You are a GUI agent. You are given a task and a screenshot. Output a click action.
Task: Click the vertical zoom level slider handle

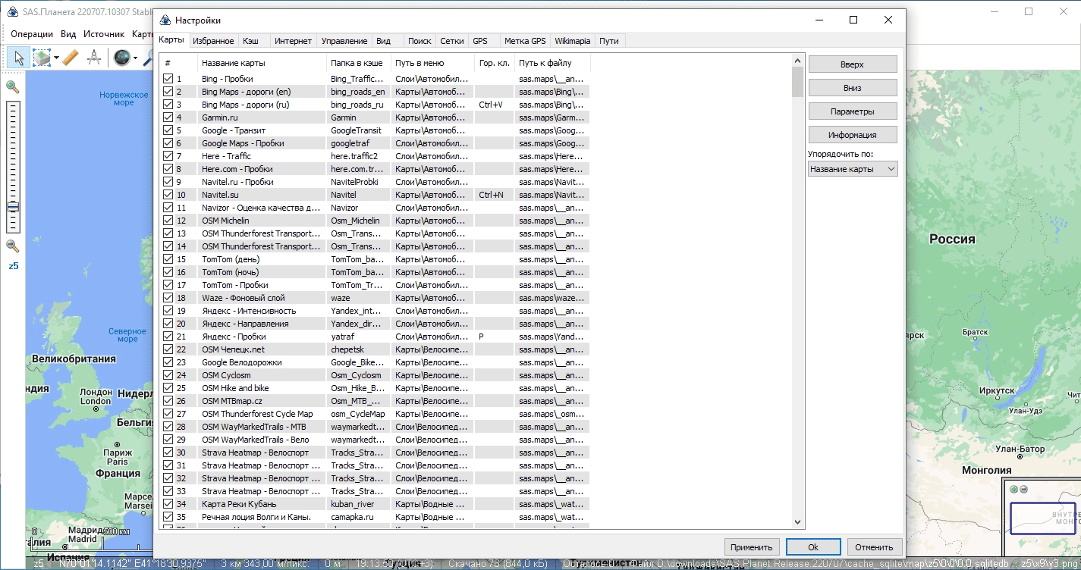[x=13, y=207]
